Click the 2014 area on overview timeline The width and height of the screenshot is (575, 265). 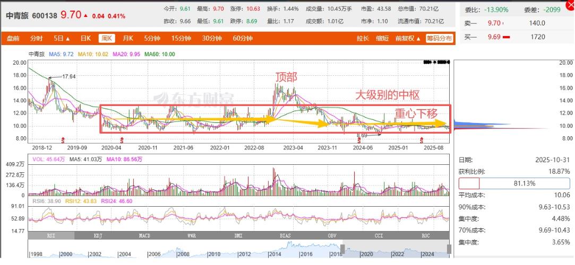pos(276,254)
